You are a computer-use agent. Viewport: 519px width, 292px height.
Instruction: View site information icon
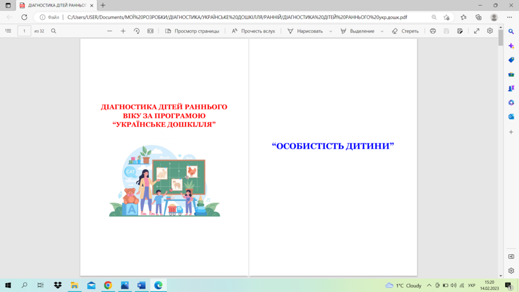click(43, 17)
